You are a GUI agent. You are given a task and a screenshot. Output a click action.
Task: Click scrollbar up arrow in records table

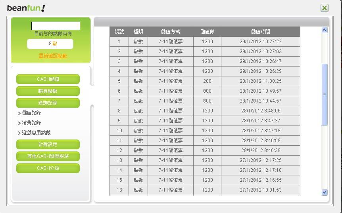pos(324,30)
